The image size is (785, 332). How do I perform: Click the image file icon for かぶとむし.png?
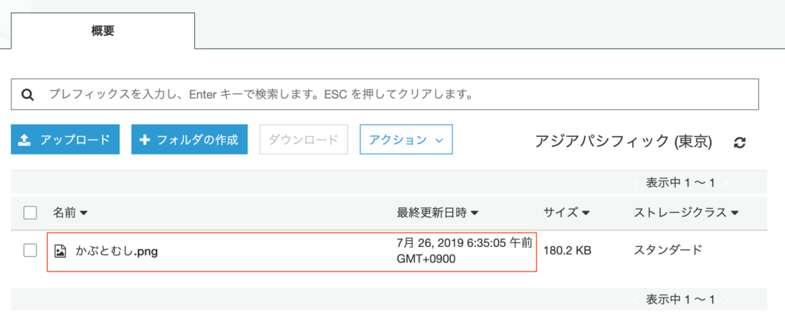(x=61, y=250)
